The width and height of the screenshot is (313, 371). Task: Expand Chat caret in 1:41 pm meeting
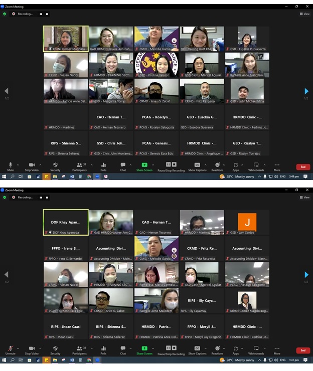(130, 348)
